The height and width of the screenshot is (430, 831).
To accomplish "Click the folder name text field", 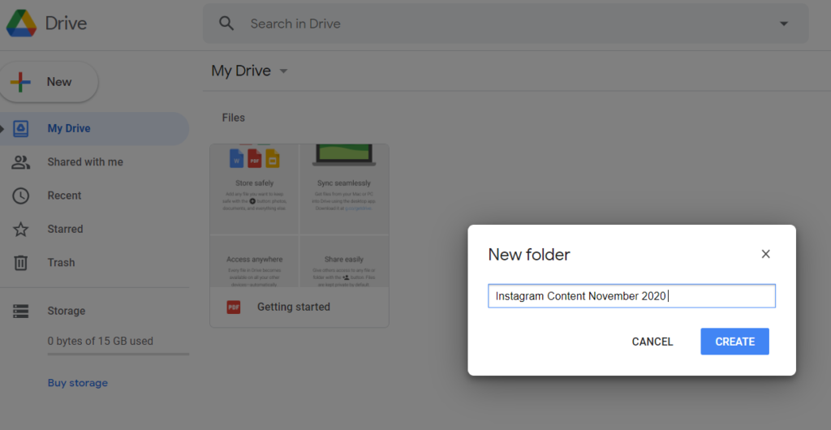I will pyautogui.click(x=631, y=296).
